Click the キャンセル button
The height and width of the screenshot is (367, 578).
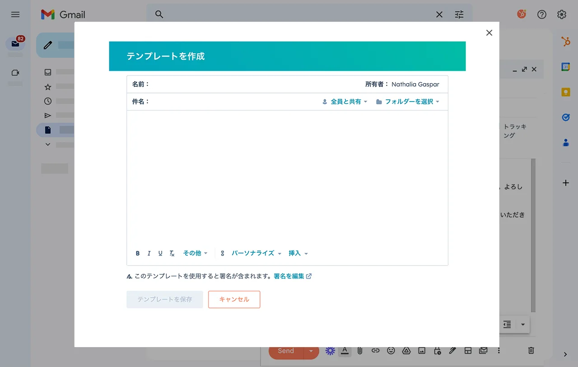pyautogui.click(x=234, y=299)
